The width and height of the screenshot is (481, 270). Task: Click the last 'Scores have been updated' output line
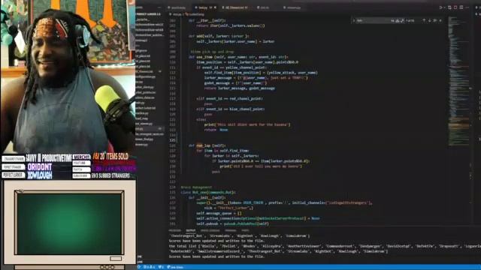point(216,256)
